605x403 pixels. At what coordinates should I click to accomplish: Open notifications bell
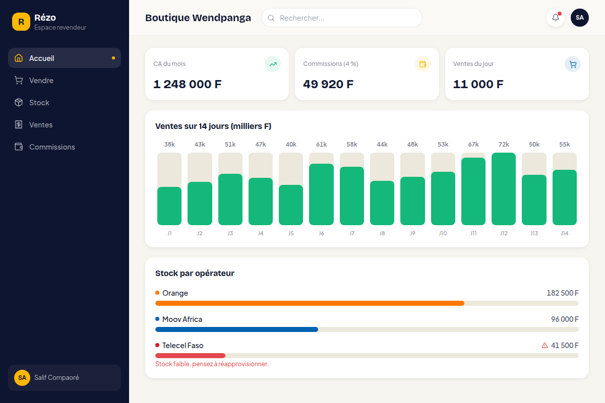tap(556, 18)
